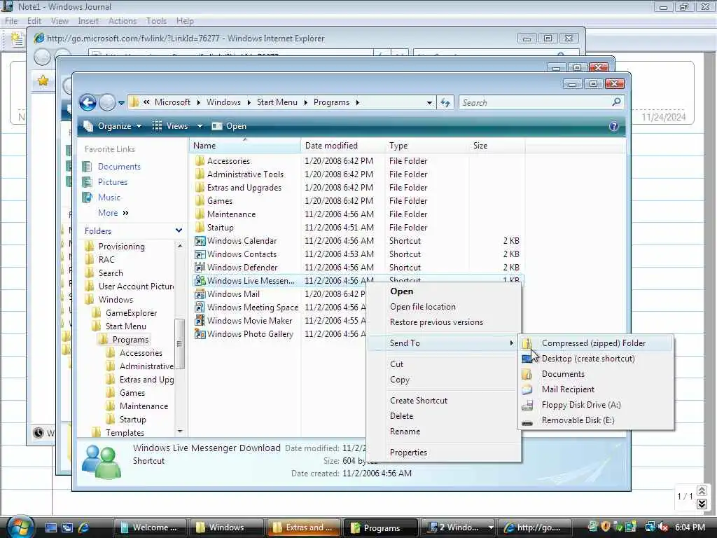Screen dimensions: 717x538
Task: Click the Windows Calendar shortcut icon
Action: click(200, 241)
